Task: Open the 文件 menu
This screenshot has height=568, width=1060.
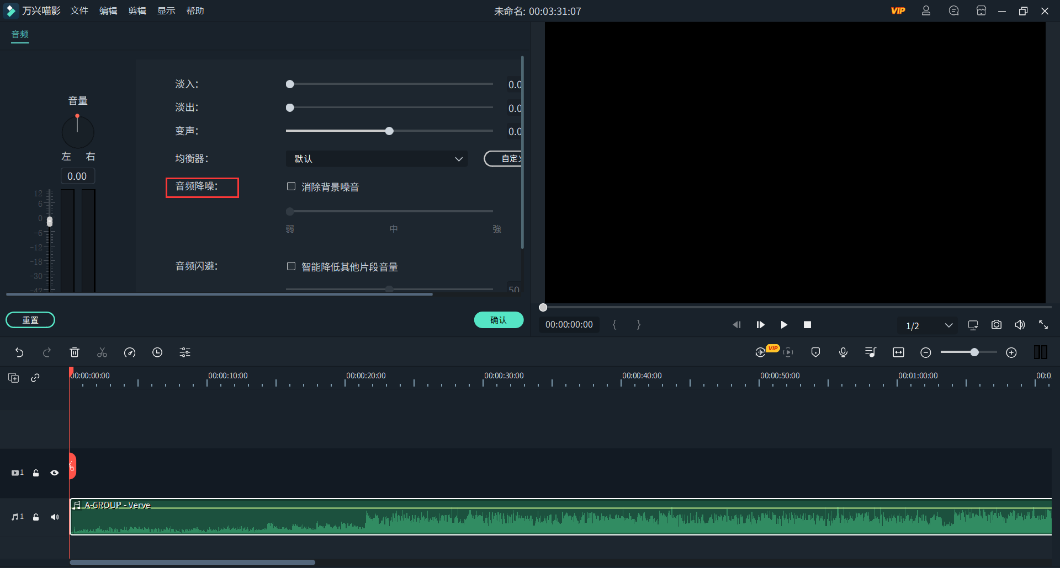Action: pyautogui.click(x=79, y=11)
